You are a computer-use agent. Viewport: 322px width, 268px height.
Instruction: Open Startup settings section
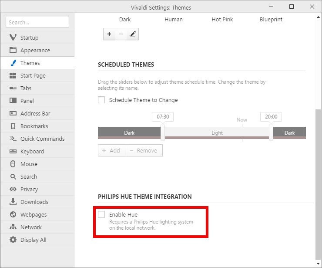click(37, 37)
